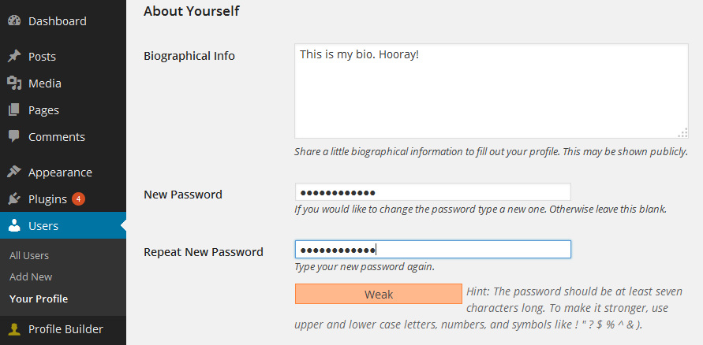
Task: Click into the Biographical Info text area
Action: pyautogui.click(x=492, y=91)
